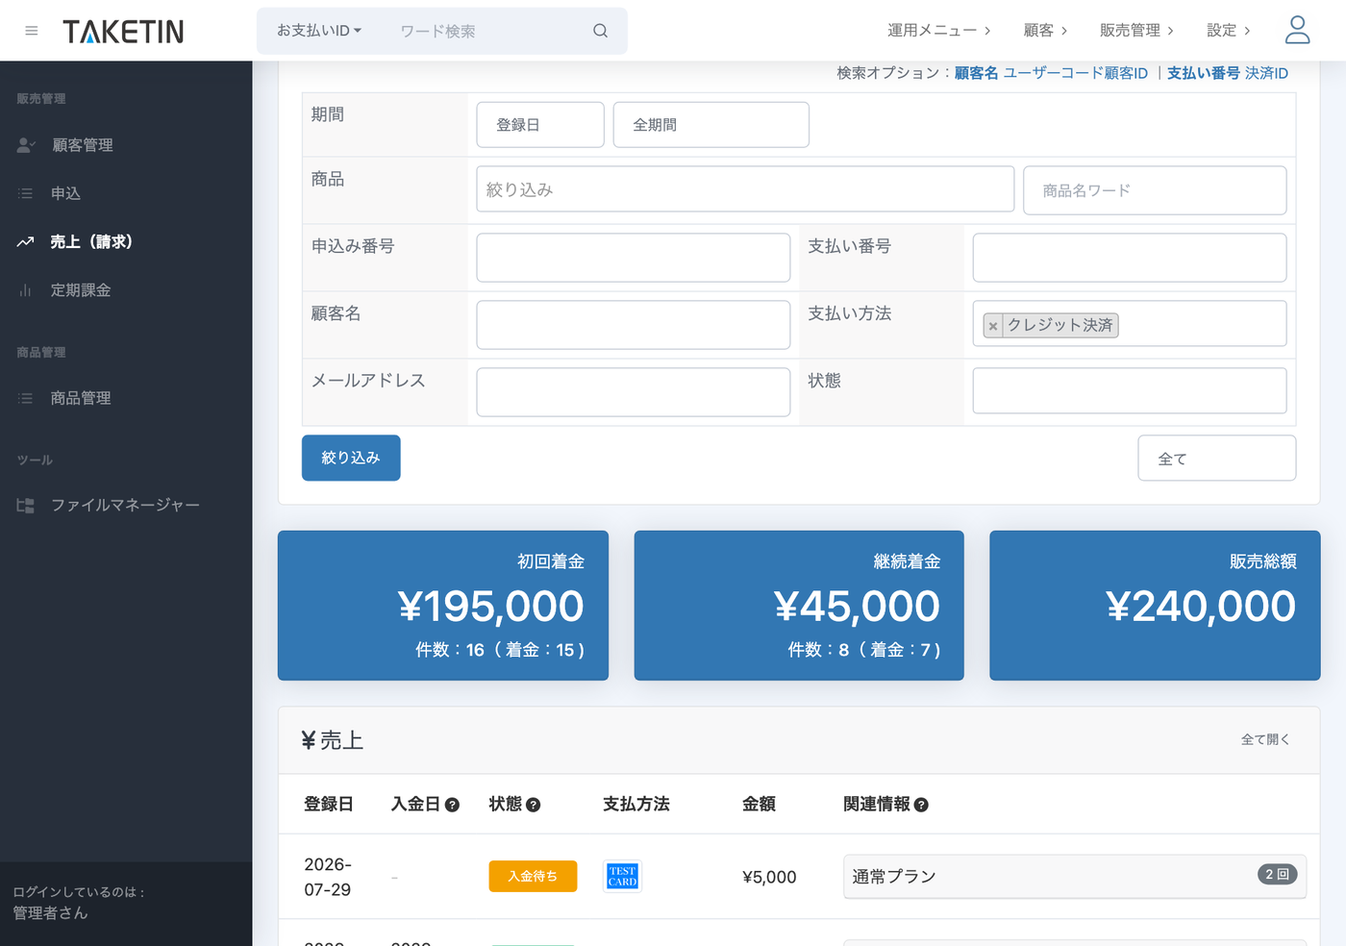Open the 状態 select field
This screenshot has width=1346, height=946.
(x=1129, y=391)
